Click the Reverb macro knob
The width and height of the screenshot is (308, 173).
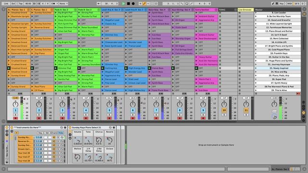tap(109, 140)
